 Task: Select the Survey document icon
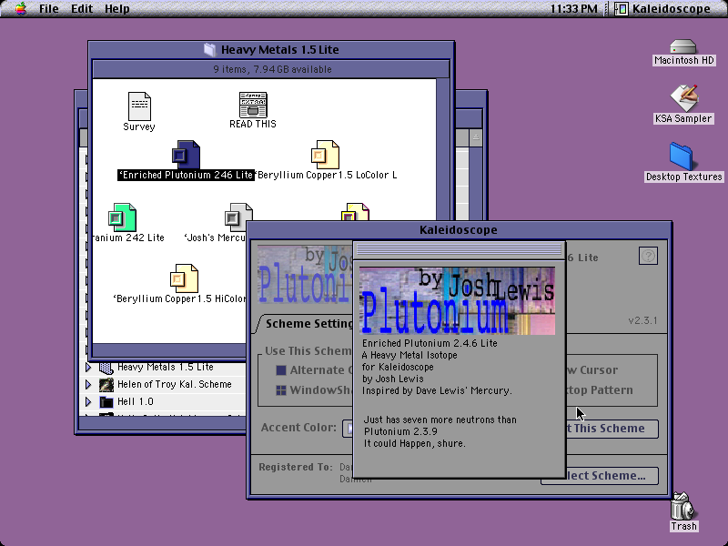click(139, 106)
